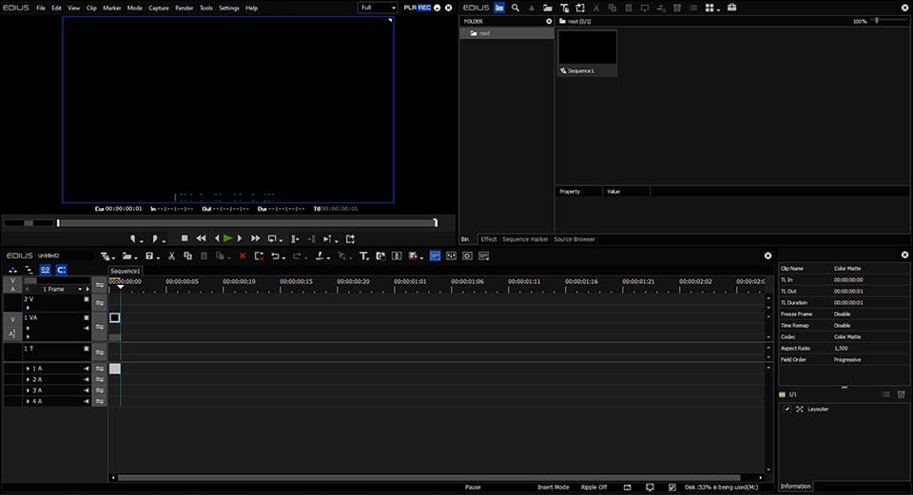
Task: Switch to the Effect tab
Action: pos(488,239)
